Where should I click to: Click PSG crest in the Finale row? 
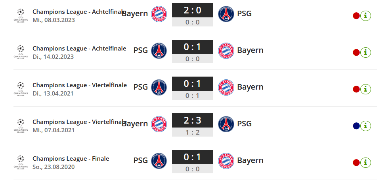[159, 161]
